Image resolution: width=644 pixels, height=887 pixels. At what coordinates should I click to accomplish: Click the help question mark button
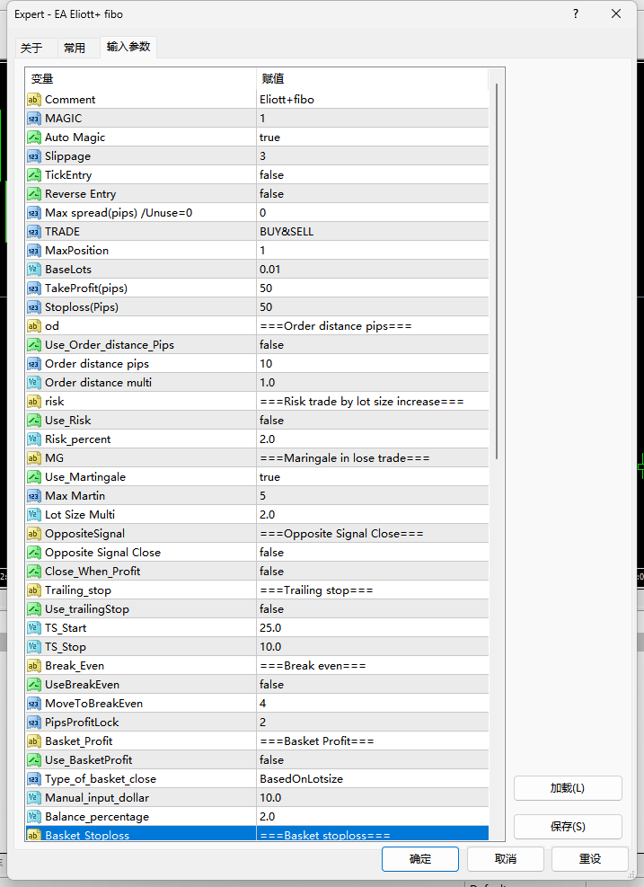pos(576,14)
